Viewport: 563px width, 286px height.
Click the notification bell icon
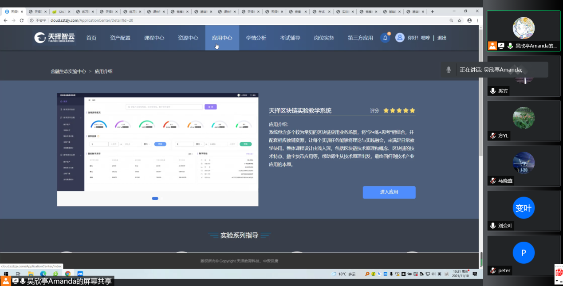(385, 38)
